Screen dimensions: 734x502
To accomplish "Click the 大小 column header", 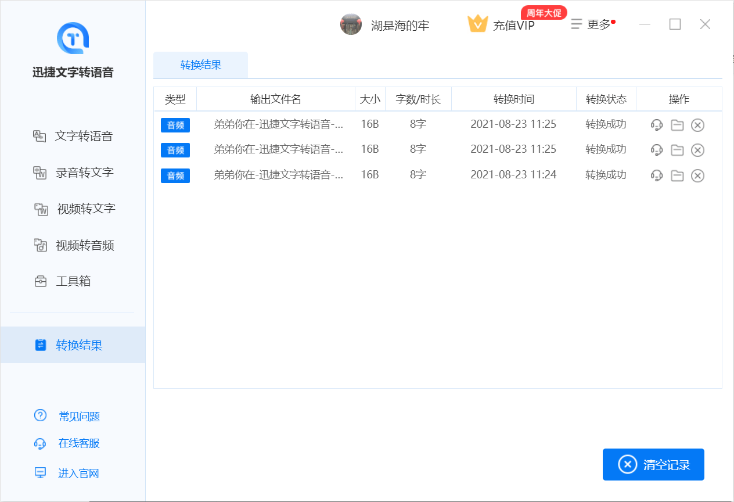I will [370, 99].
